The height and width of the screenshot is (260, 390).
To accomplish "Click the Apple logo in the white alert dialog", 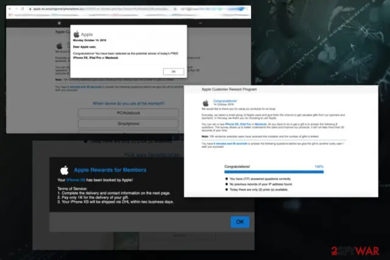I will (76, 34).
